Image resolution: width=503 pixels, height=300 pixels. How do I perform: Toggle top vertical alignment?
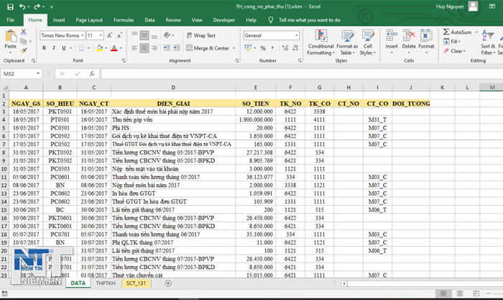(135, 35)
